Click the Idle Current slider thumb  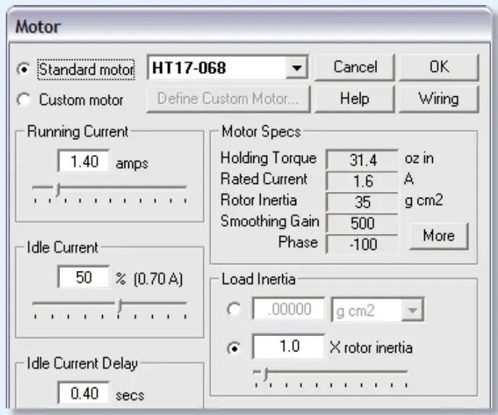119,306
